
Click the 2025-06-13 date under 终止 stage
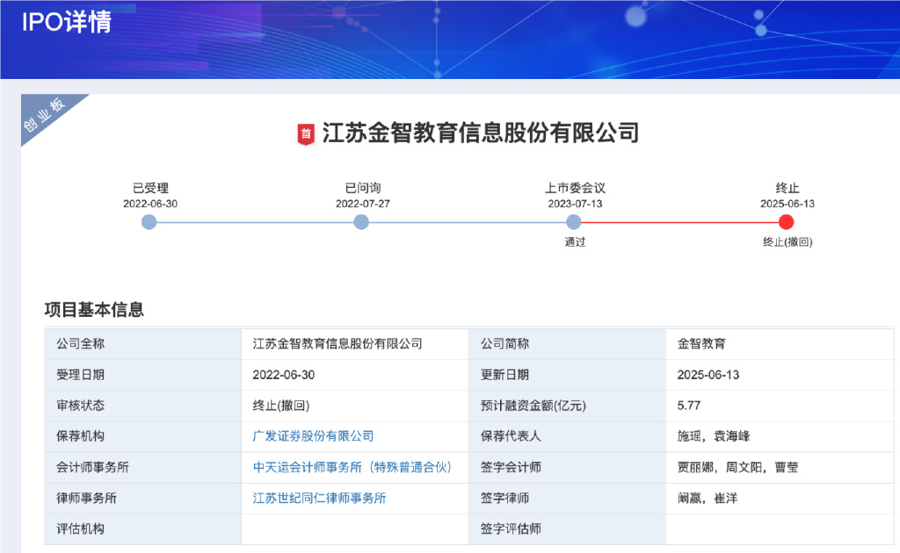(x=787, y=204)
